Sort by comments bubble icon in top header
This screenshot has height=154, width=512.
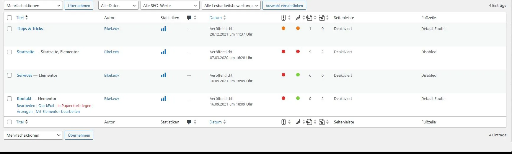tap(189, 18)
